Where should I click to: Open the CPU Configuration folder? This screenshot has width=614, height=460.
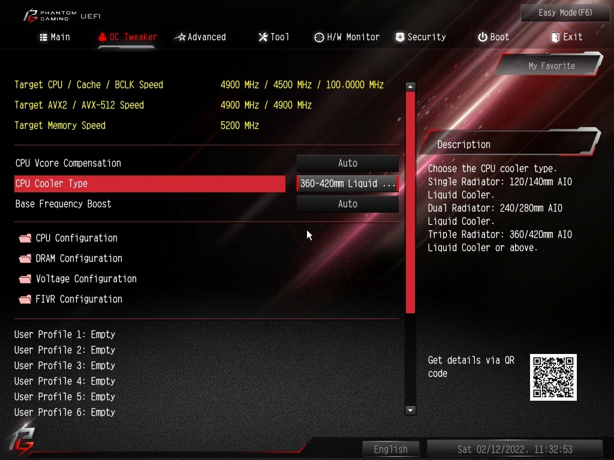click(68, 238)
